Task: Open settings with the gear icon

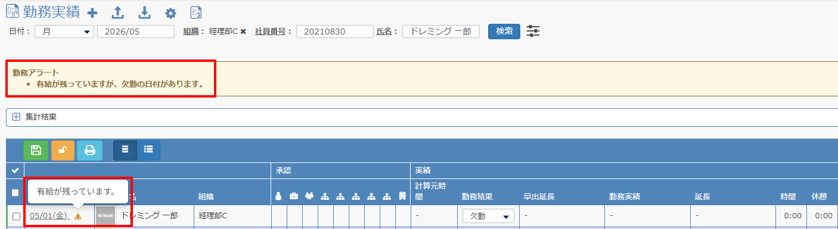Action: point(171,13)
